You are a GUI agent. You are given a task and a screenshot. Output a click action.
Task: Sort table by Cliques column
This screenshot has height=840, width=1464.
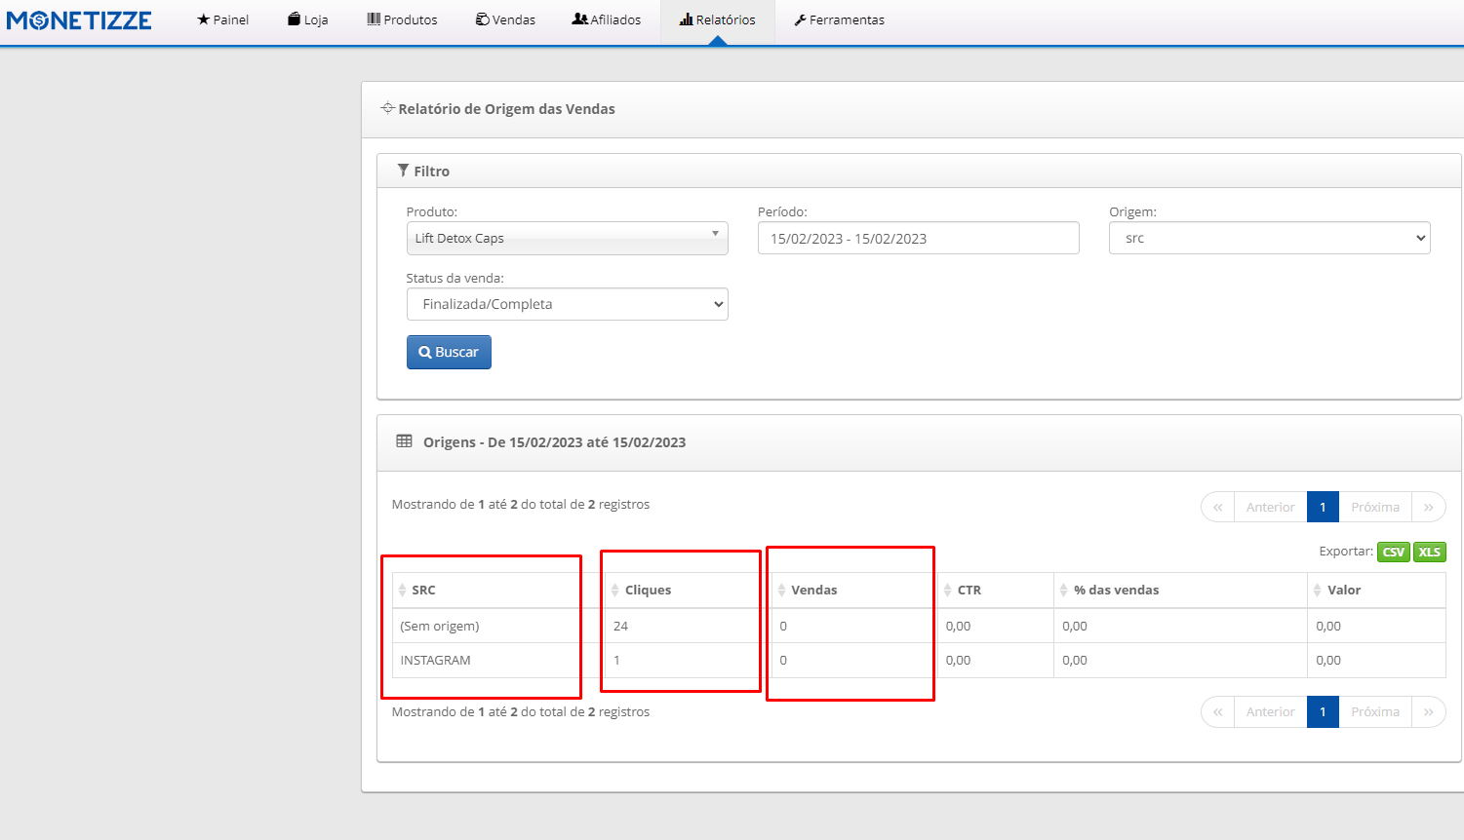[x=648, y=591]
